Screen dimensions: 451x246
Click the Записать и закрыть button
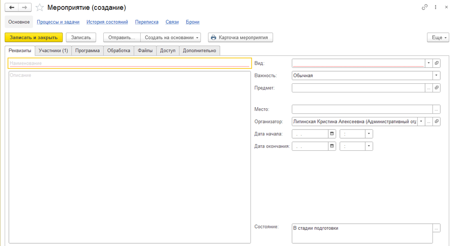(x=34, y=37)
